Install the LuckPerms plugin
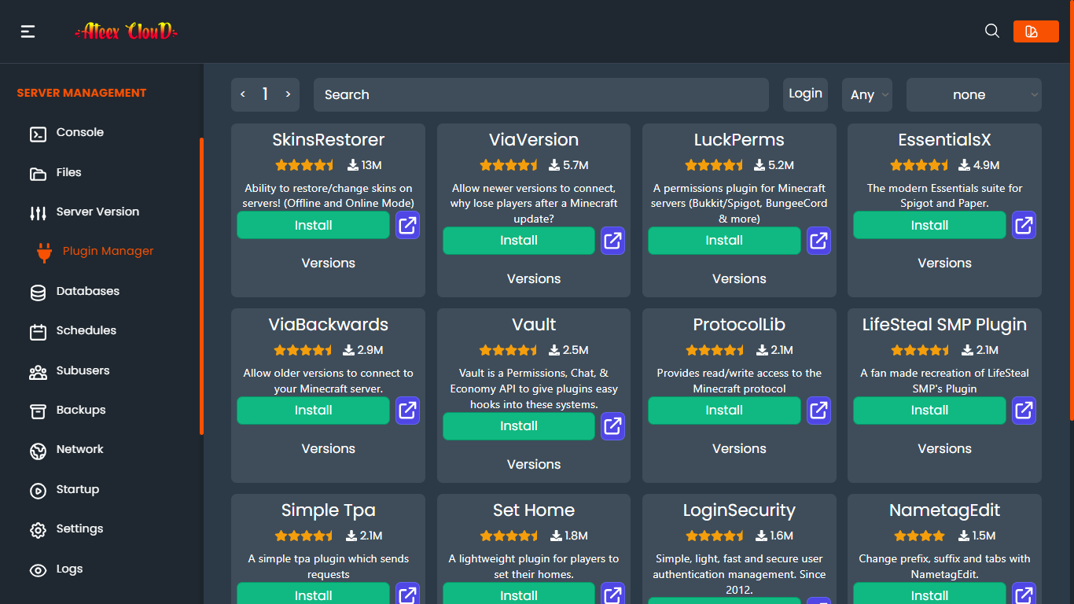Image resolution: width=1074 pixels, height=604 pixels. pos(723,241)
